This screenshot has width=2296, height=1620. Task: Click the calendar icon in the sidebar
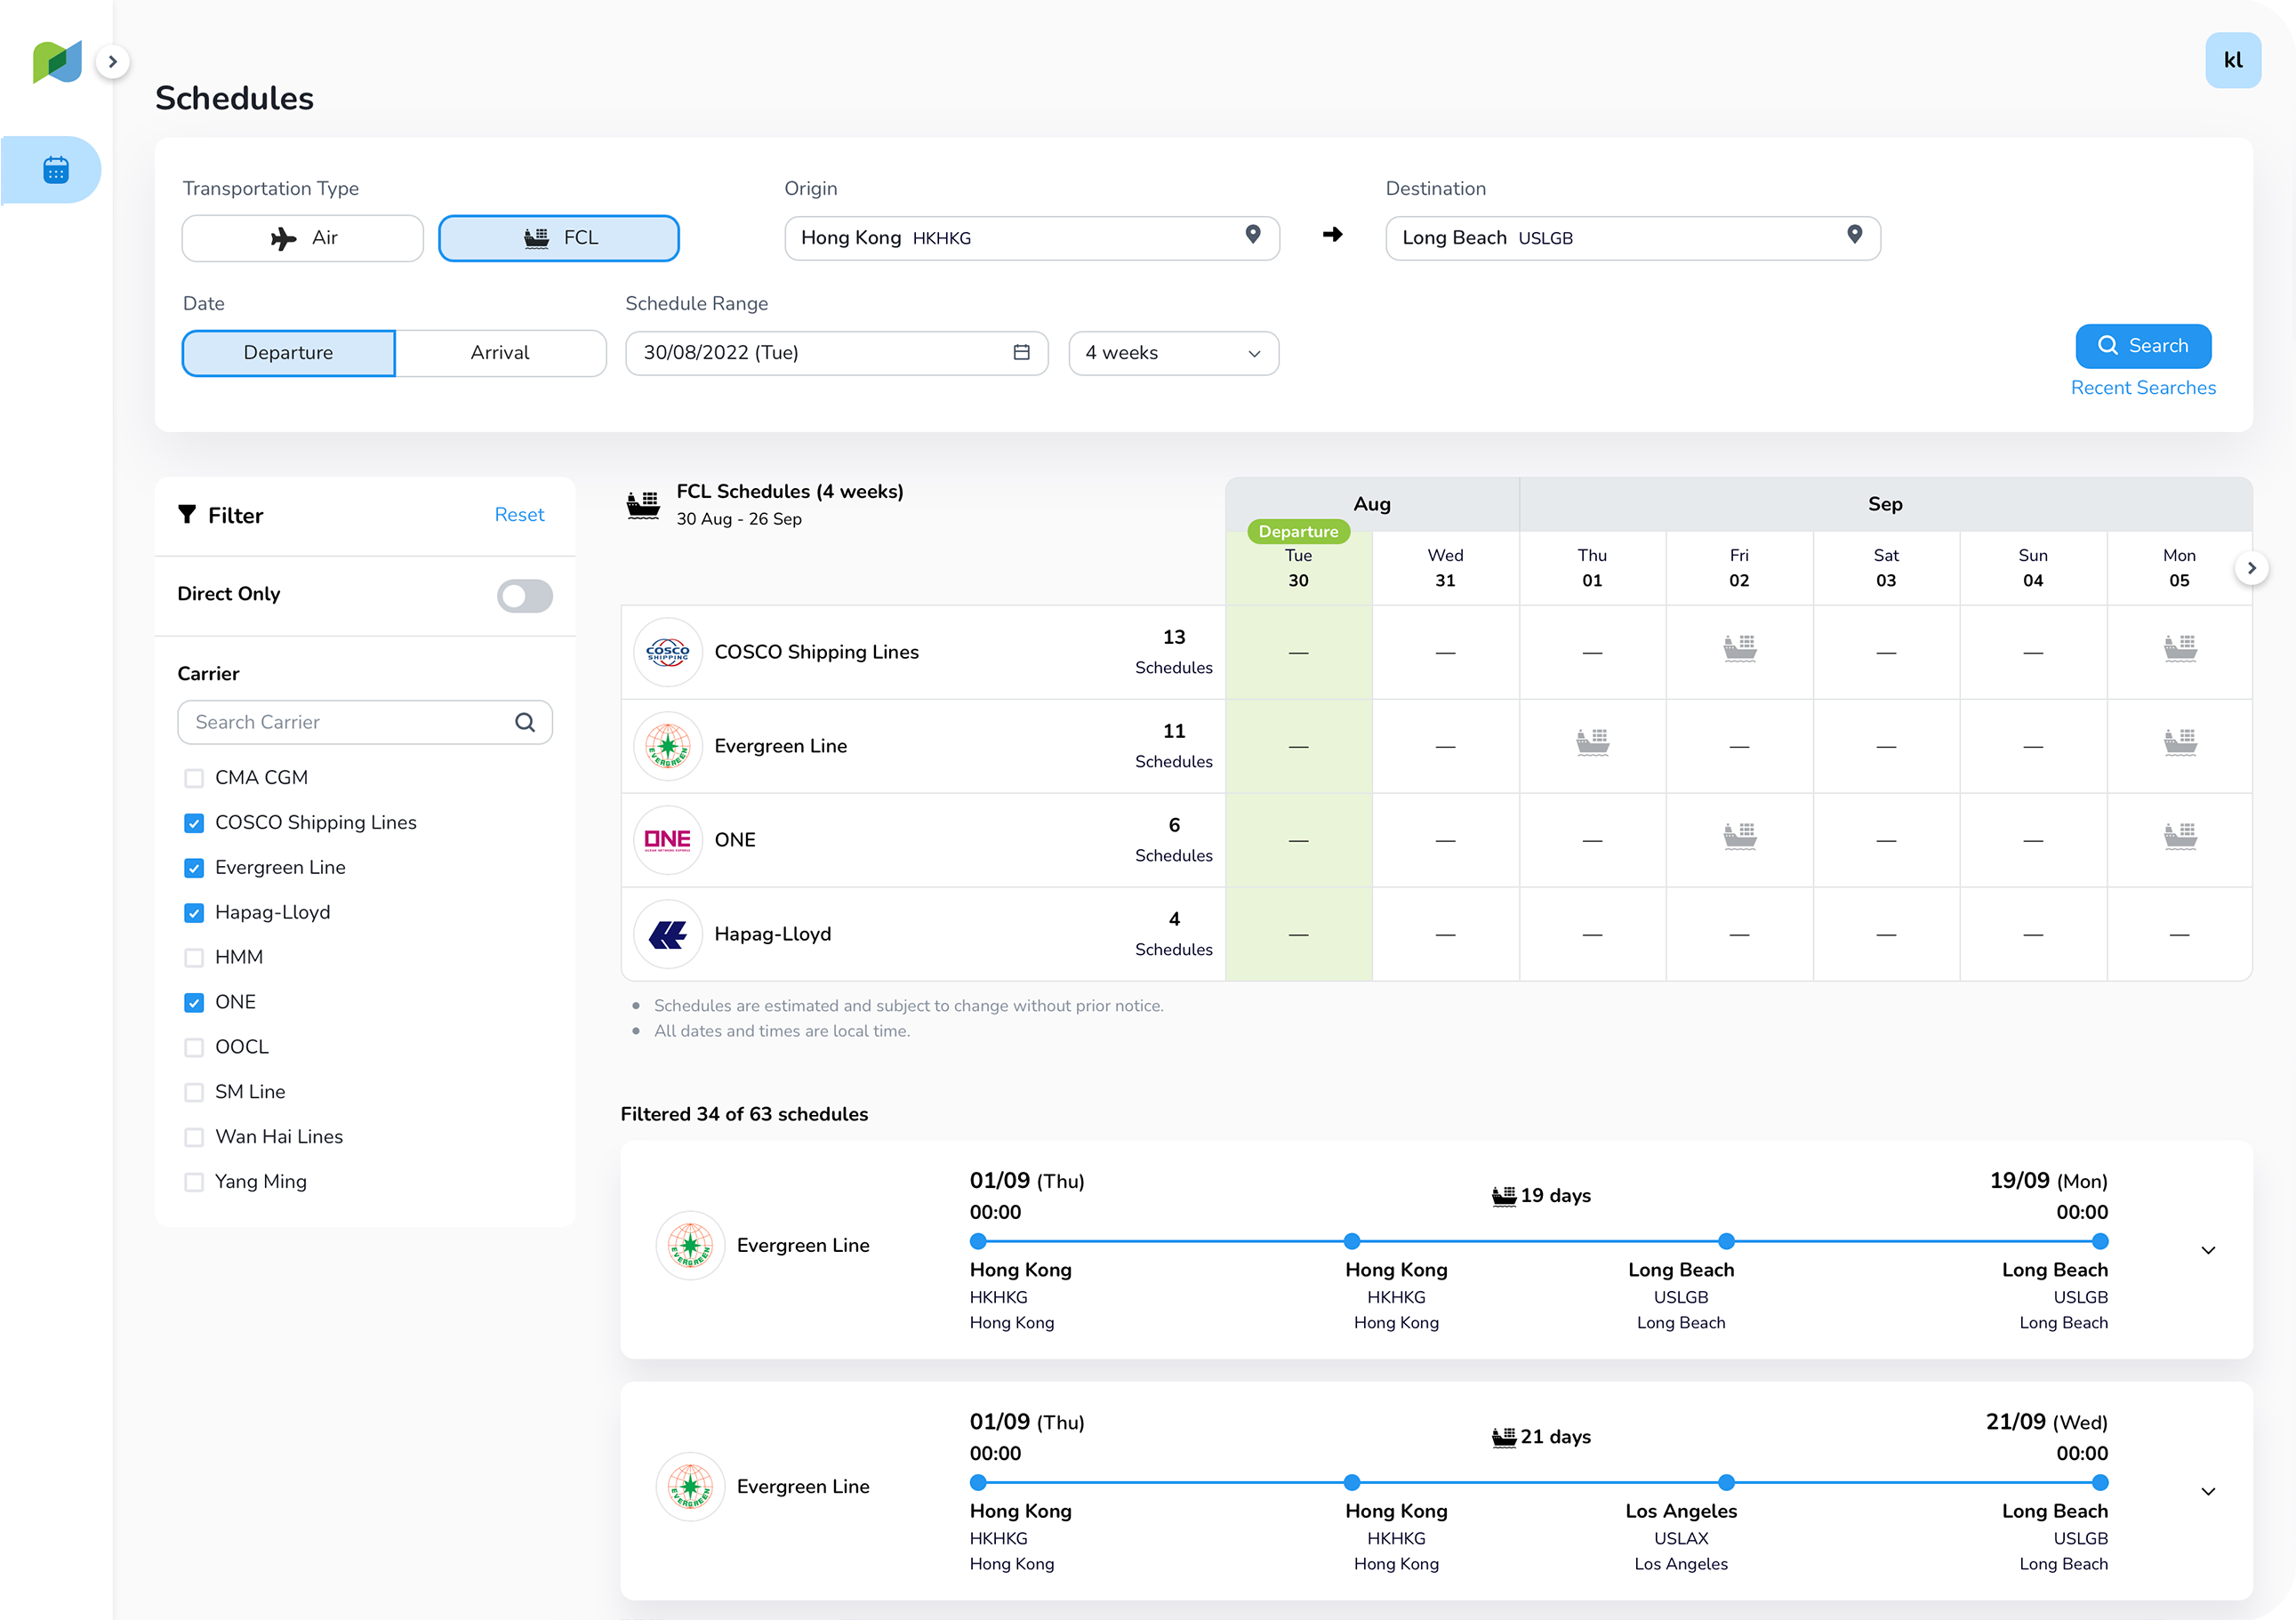point(56,170)
